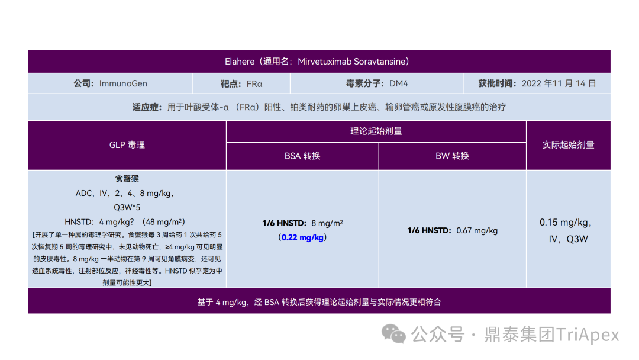
Task: Select the 实际起始剂量 column header
Action: 568,145
